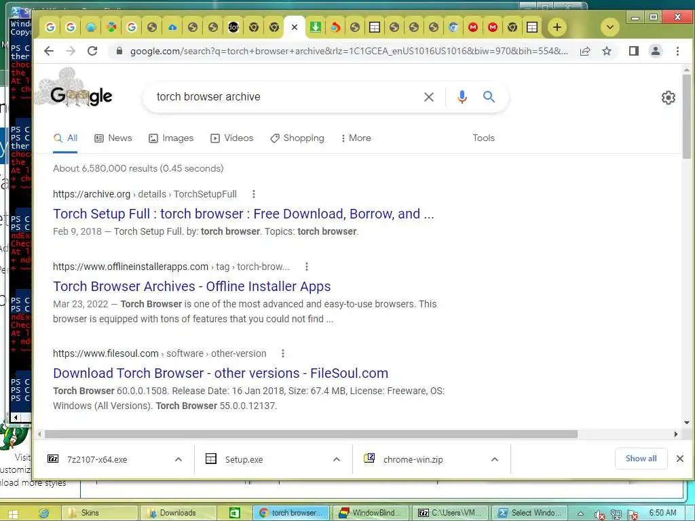The width and height of the screenshot is (695, 521).
Task: Open the downloaded 7z2107-x64.exe file
Action: pyautogui.click(x=97, y=459)
